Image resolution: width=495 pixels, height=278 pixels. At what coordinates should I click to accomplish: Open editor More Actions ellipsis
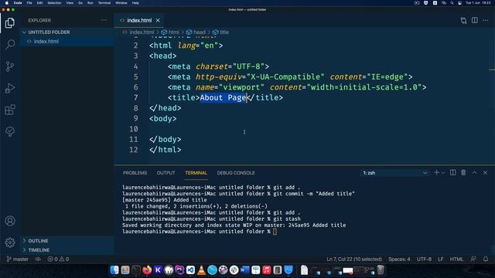point(485,21)
